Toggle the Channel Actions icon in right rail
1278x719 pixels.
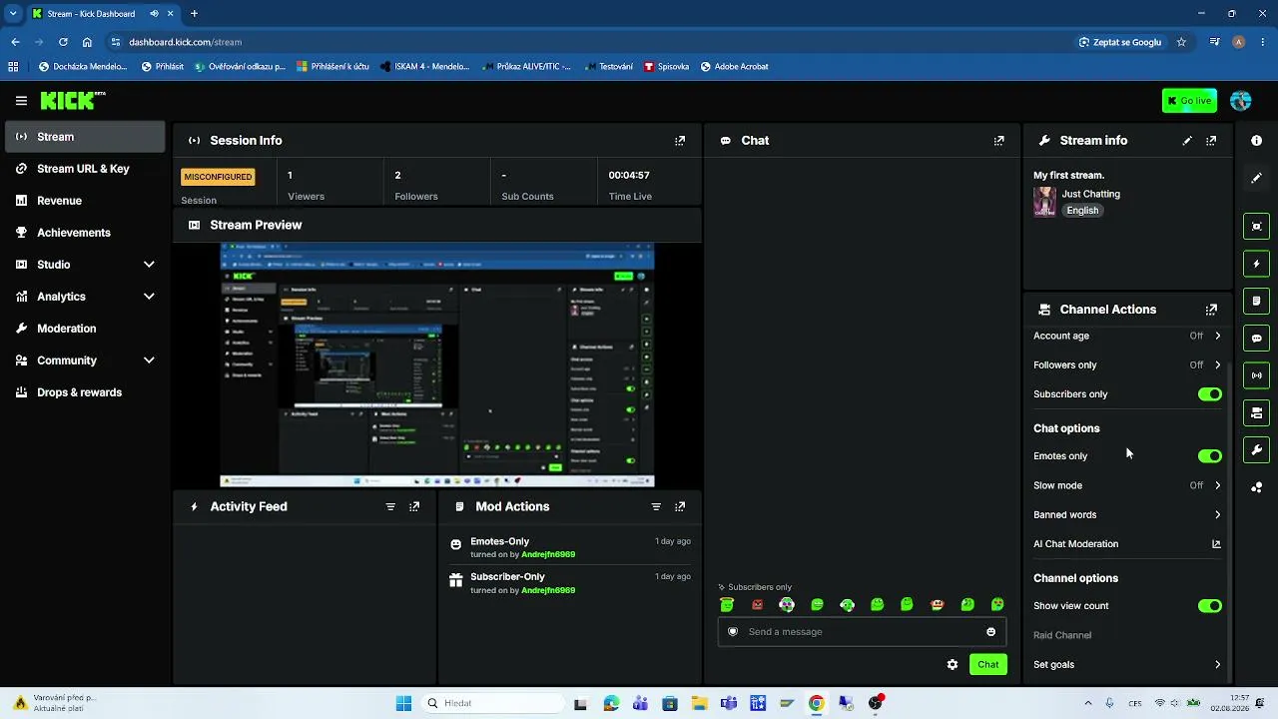(1256, 412)
